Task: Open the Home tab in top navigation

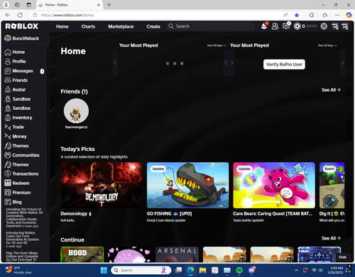Action: (x=62, y=26)
